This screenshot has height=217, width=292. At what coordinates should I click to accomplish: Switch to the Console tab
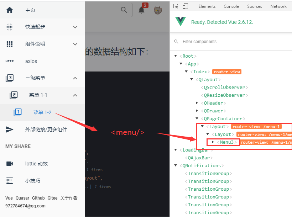pos(231,6)
